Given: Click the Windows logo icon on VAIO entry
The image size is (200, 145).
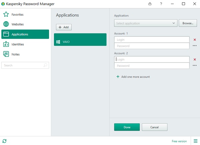Looking at the screenshot, I should coord(58,42).
